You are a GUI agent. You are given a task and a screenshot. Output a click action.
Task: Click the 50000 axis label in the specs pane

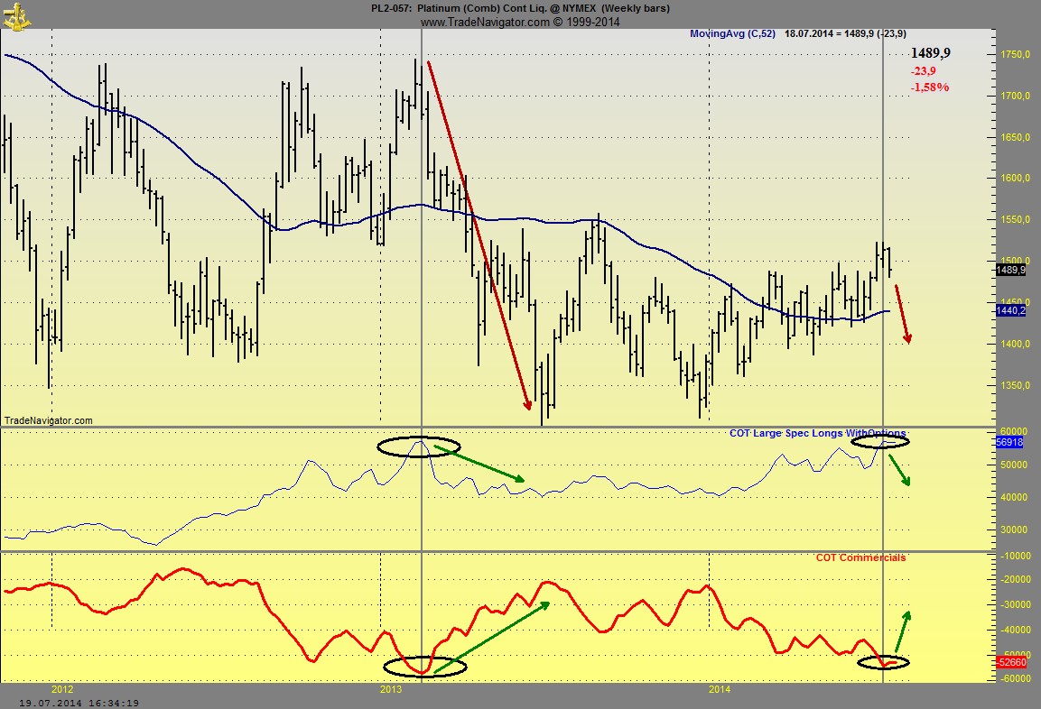[x=1014, y=465]
